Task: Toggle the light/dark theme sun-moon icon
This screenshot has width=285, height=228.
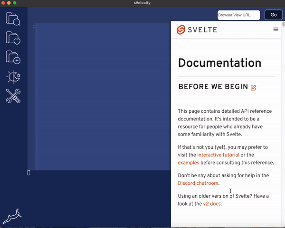Action: (13, 77)
